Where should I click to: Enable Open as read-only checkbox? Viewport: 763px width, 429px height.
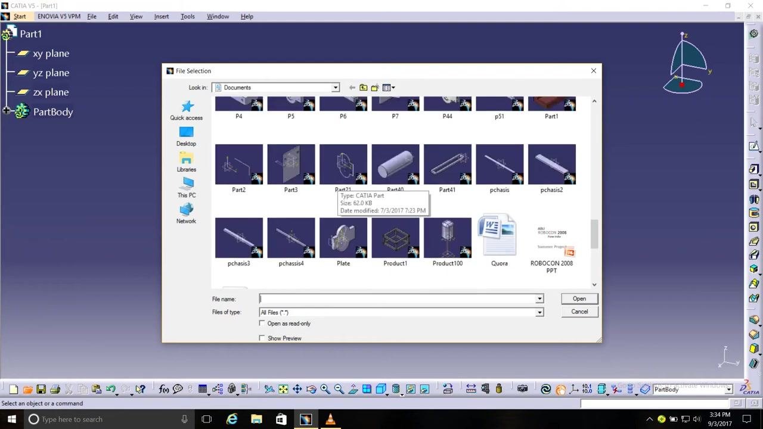coord(262,324)
